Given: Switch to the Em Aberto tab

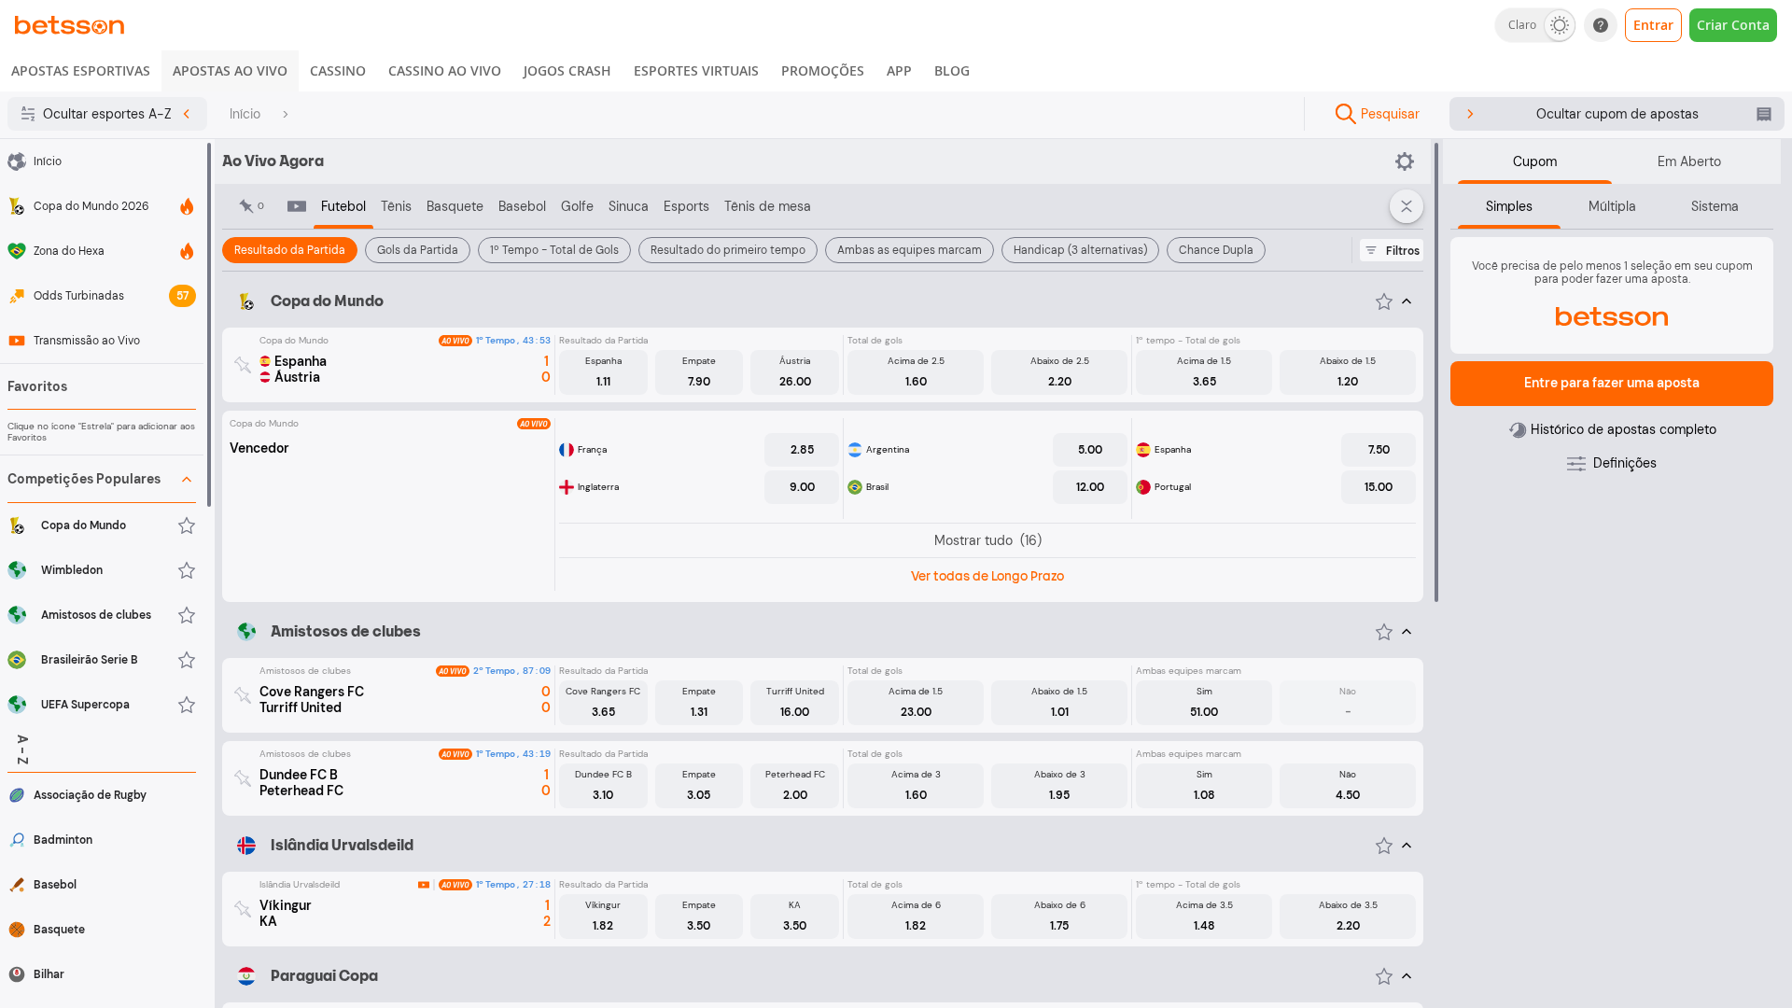Looking at the screenshot, I should (1689, 161).
